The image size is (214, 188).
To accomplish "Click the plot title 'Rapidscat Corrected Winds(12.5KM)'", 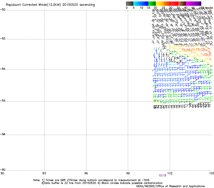I will [x=33, y=5].
